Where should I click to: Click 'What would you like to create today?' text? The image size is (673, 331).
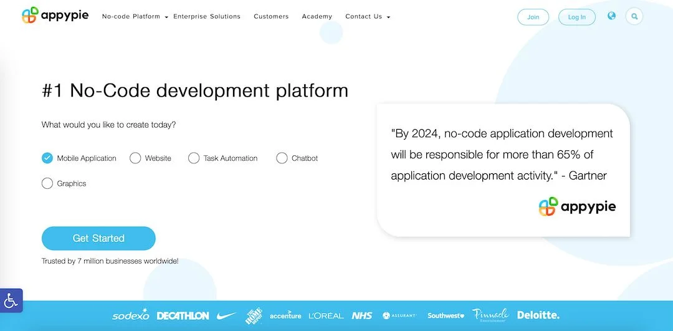click(x=108, y=125)
